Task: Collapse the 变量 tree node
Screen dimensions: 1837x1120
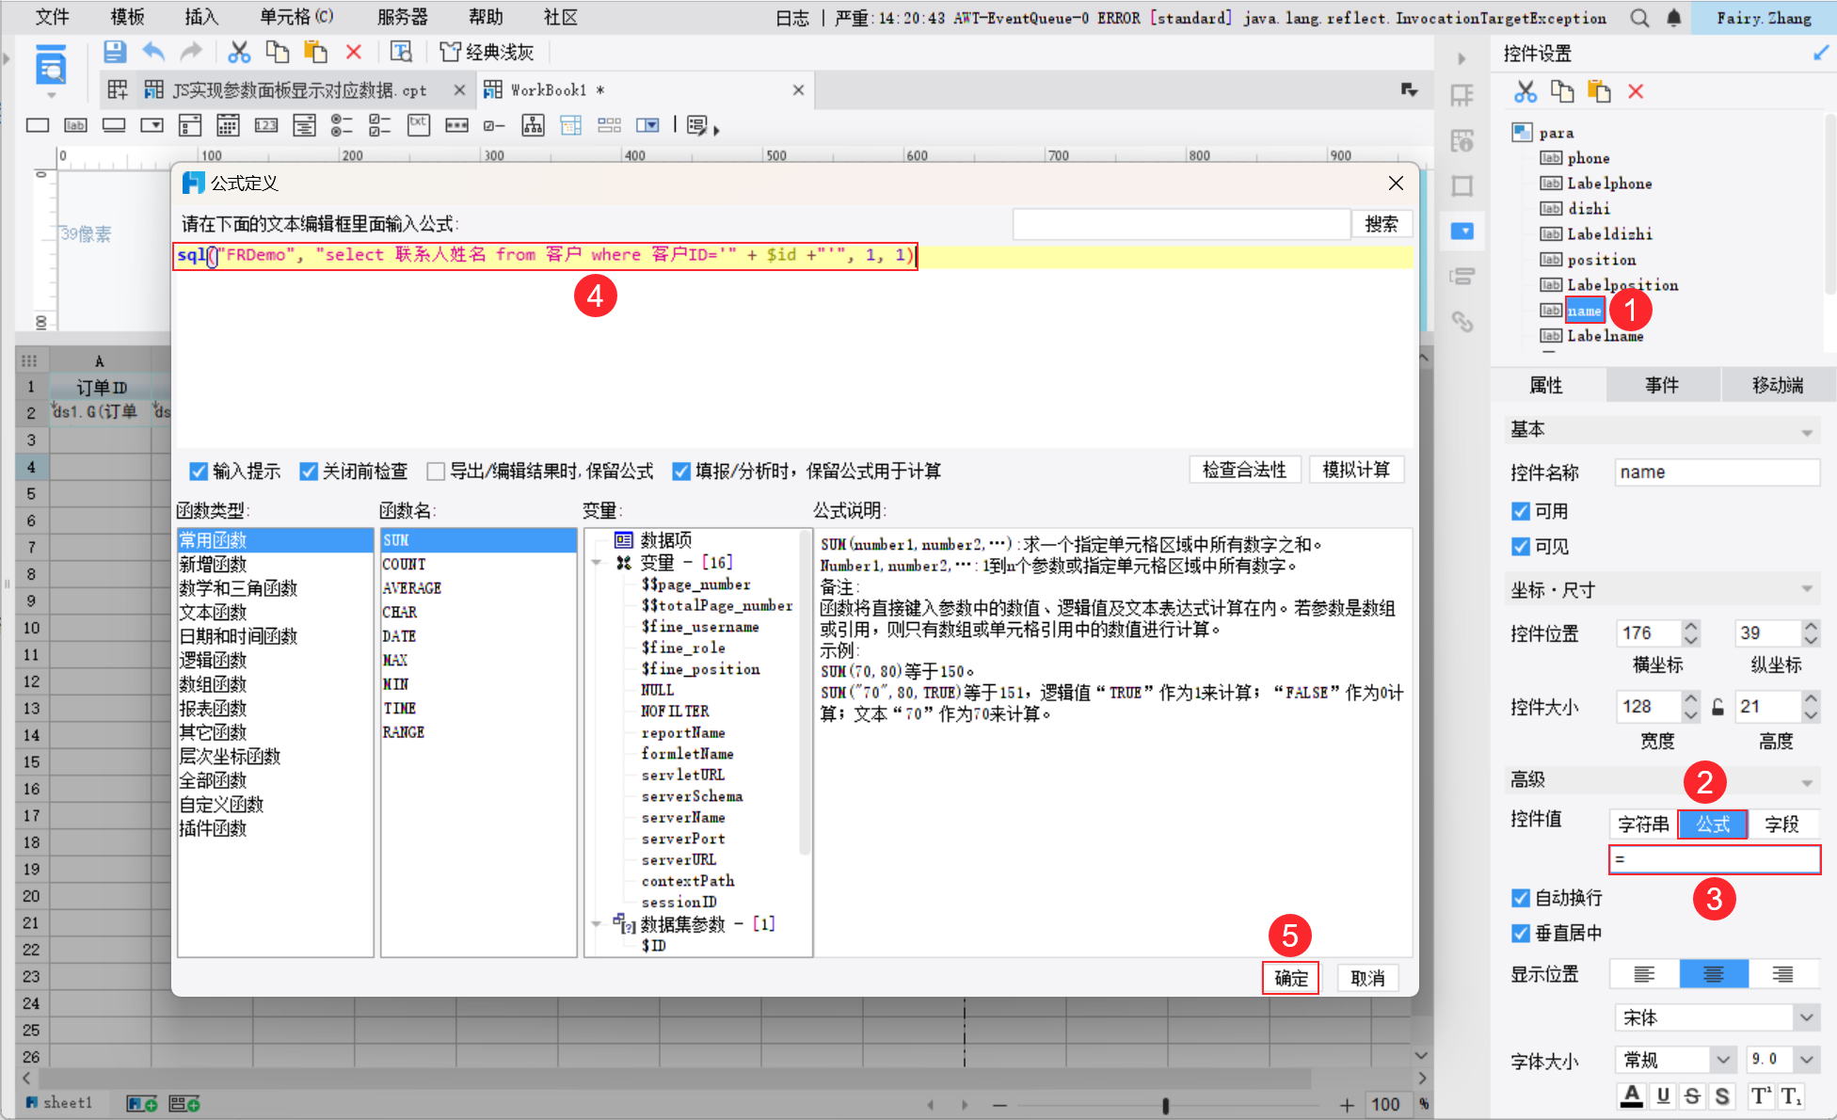Action: click(597, 563)
